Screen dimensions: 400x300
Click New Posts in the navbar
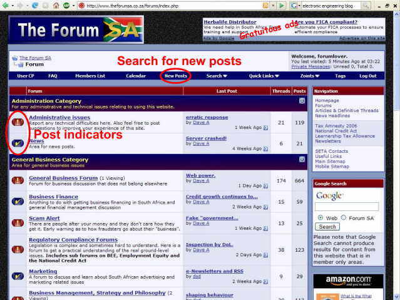176,76
